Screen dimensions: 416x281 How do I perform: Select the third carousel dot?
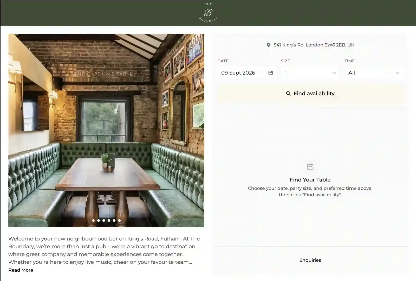tap(104, 220)
